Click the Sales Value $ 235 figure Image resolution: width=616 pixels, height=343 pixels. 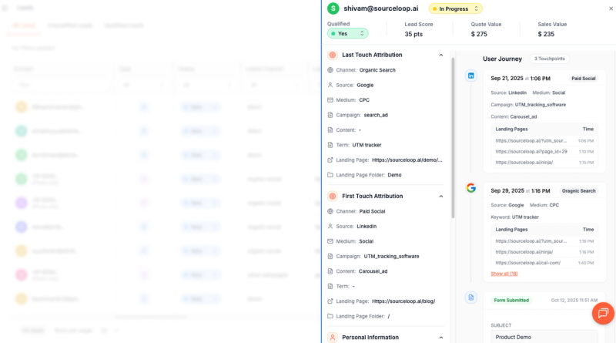point(546,34)
